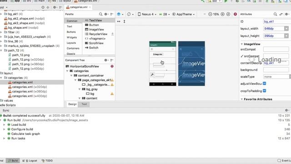Select Common palette category

(72, 21)
